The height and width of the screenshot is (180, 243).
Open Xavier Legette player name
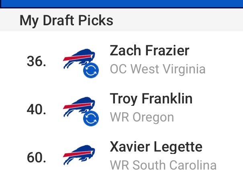(x=156, y=147)
